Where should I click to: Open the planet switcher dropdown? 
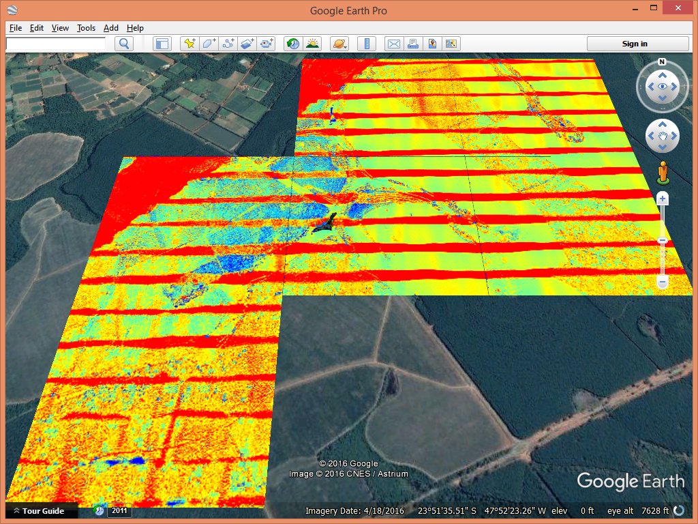(x=339, y=44)
